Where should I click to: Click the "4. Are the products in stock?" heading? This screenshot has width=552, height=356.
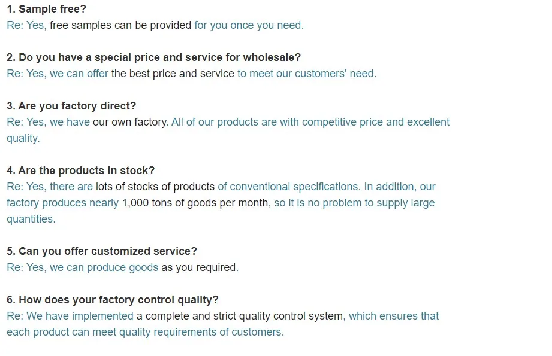pos(80,171)
